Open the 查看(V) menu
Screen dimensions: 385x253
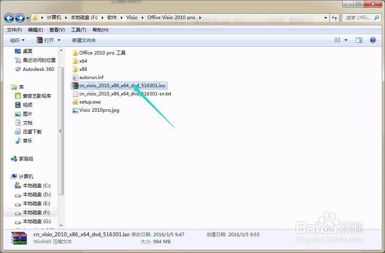point(57,30)
